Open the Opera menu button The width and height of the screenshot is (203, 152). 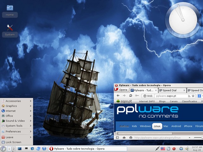121,90
